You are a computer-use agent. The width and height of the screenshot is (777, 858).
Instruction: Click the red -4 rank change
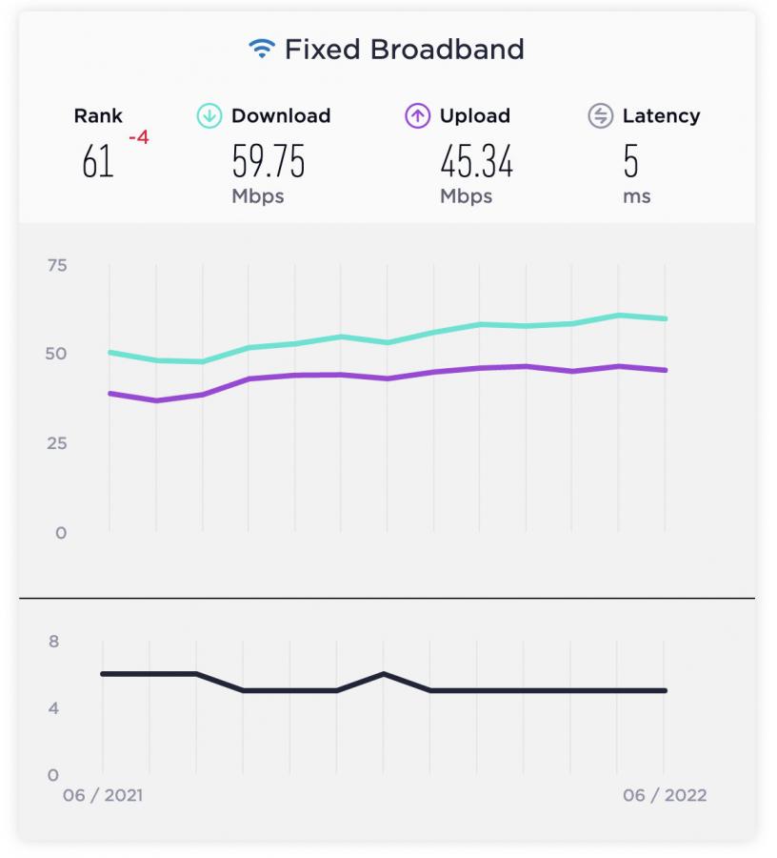[x=138, y=138]
